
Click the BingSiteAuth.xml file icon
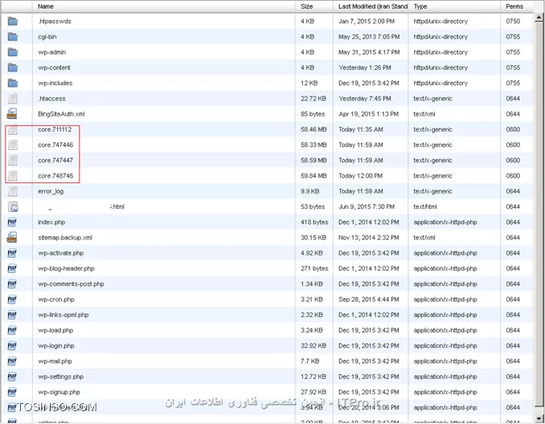tap(12, 114)
